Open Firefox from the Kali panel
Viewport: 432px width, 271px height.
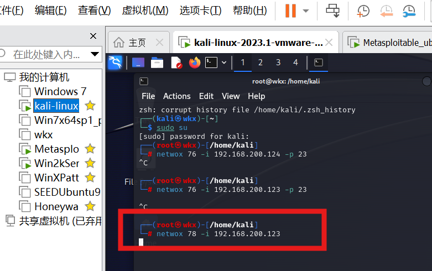tap(195, 62)
